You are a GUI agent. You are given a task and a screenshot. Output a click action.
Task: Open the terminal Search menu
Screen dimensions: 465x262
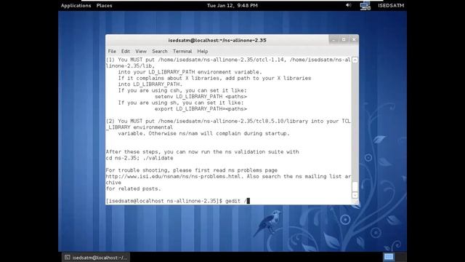click(160, 52)
